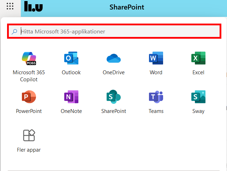Click the Sway text label
Viewport: 227px width, 171px height.
pos(198,111)
